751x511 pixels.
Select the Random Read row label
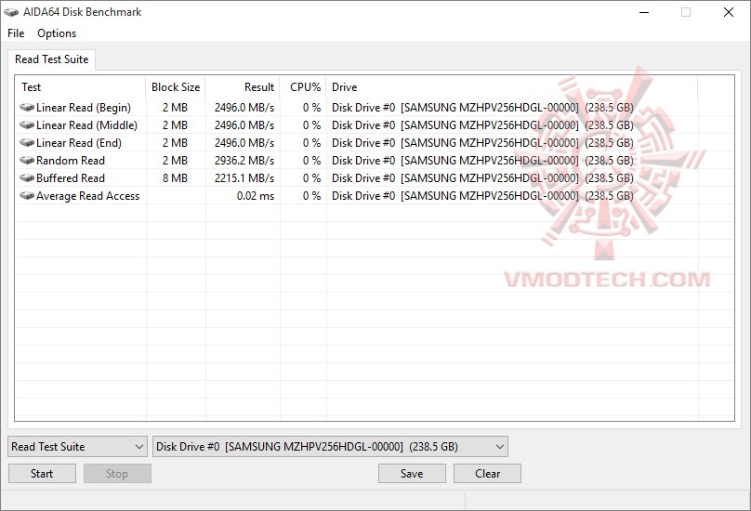(x=71, y=161)
